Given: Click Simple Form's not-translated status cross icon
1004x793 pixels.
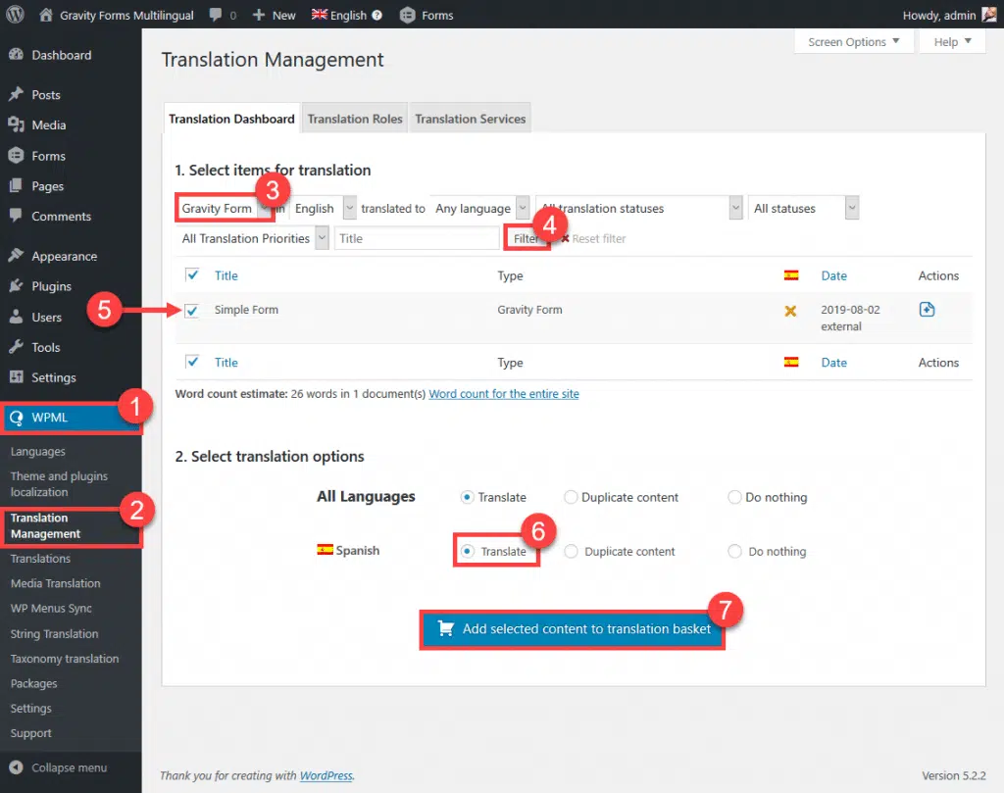Looking at the screenshot, I should pos(790,311).
